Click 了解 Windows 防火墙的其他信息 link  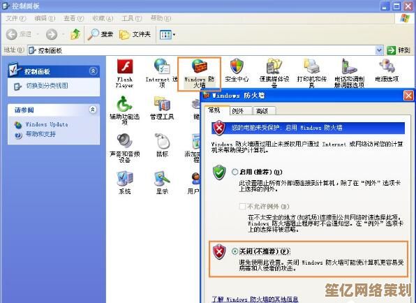(x=255, y=300)
